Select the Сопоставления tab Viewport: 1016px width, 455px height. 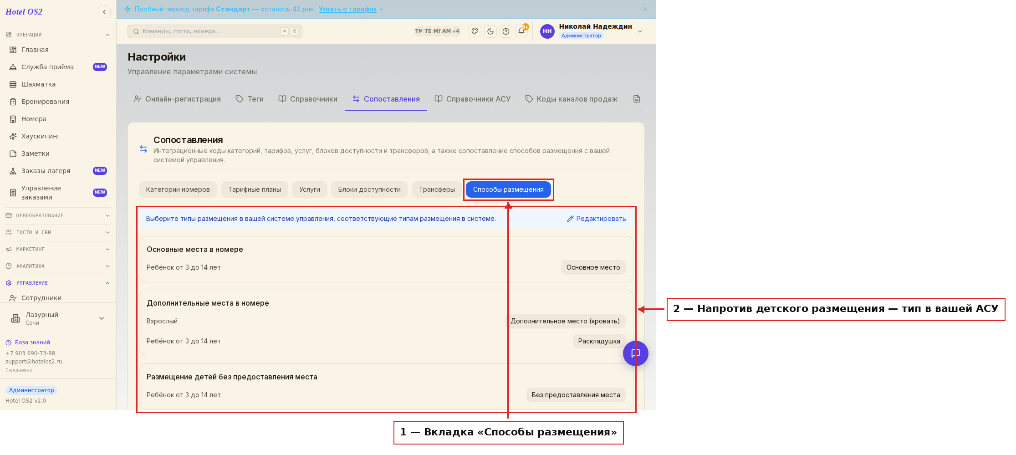pyautogui.click(x=386, y=99)
